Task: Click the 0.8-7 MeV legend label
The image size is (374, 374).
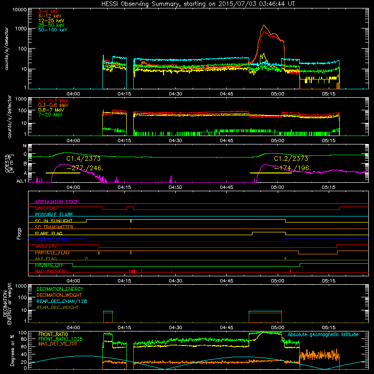Action: tap(51, 110)
